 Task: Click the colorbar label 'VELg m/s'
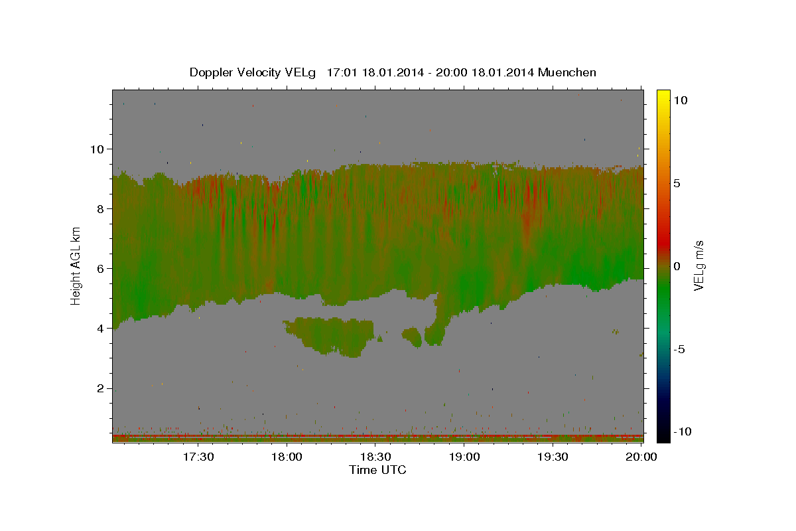(x=698, y=266)
